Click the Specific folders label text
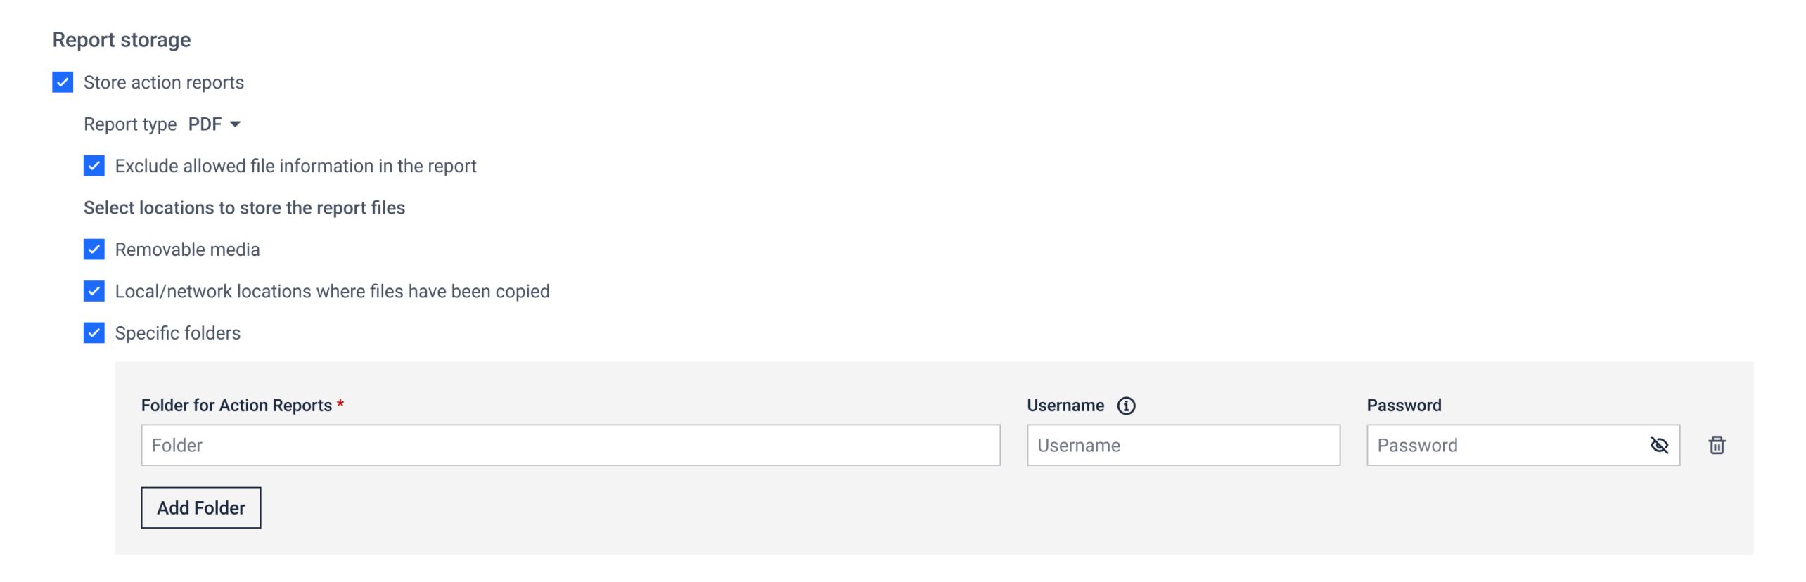 (178, 333)
